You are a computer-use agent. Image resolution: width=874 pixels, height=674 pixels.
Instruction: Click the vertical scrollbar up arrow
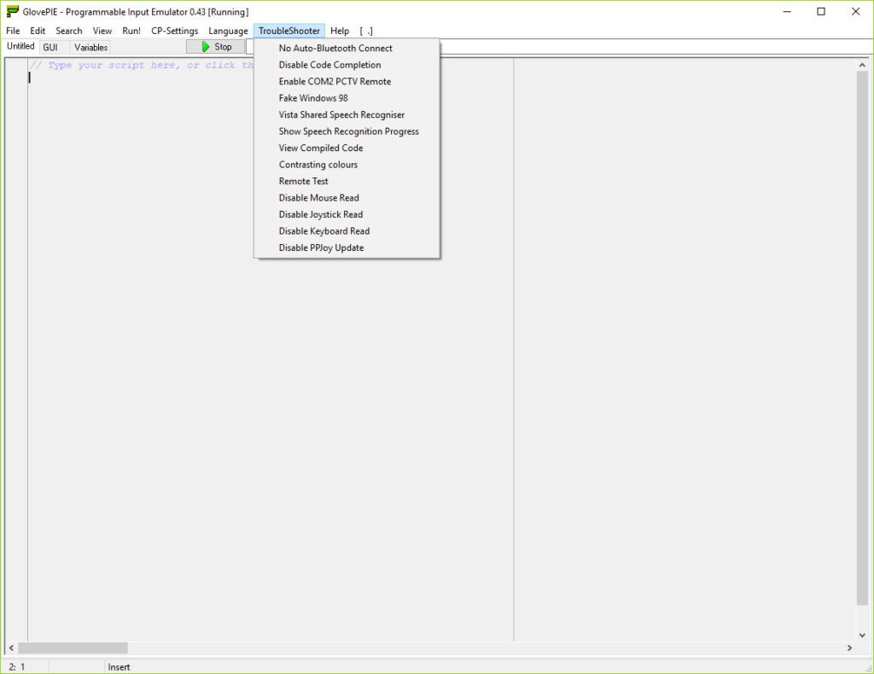862,65
